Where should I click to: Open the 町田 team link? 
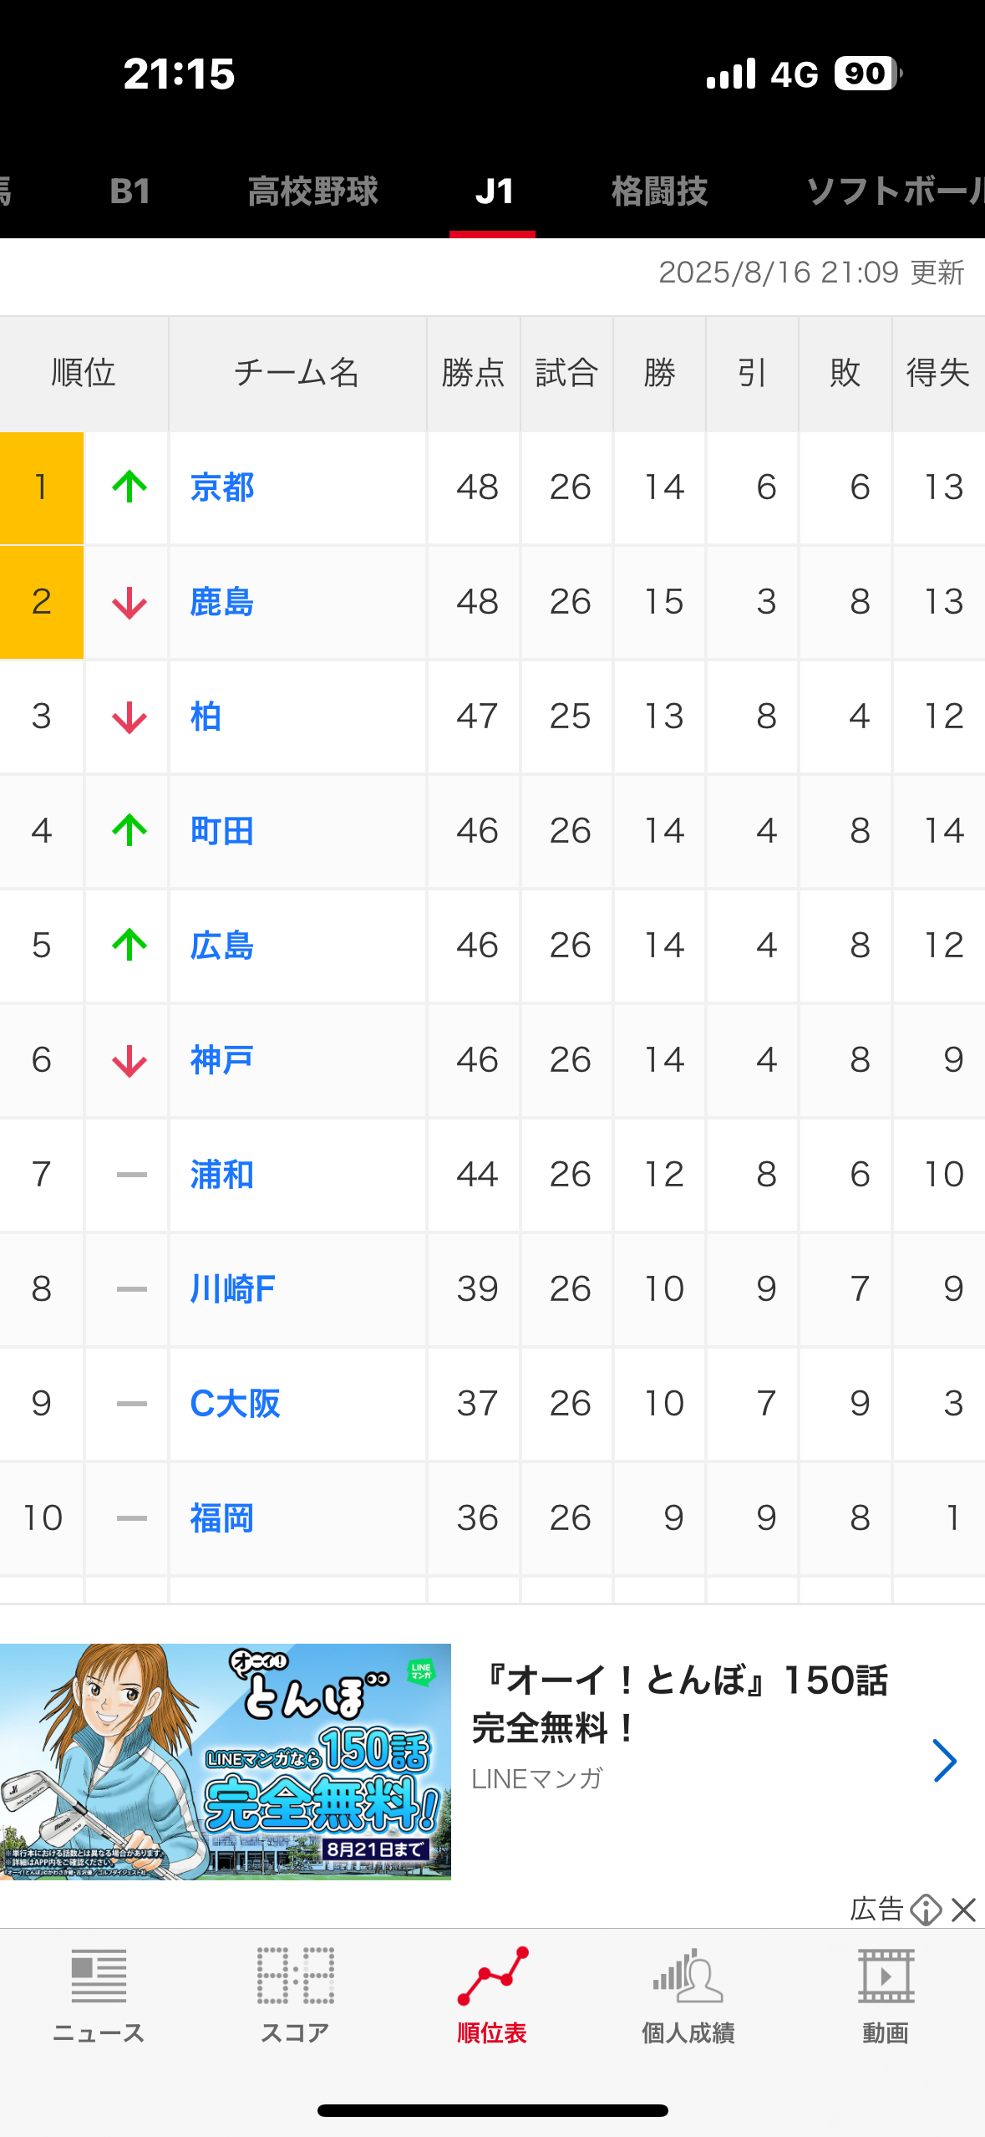click(x=222, y=831)
